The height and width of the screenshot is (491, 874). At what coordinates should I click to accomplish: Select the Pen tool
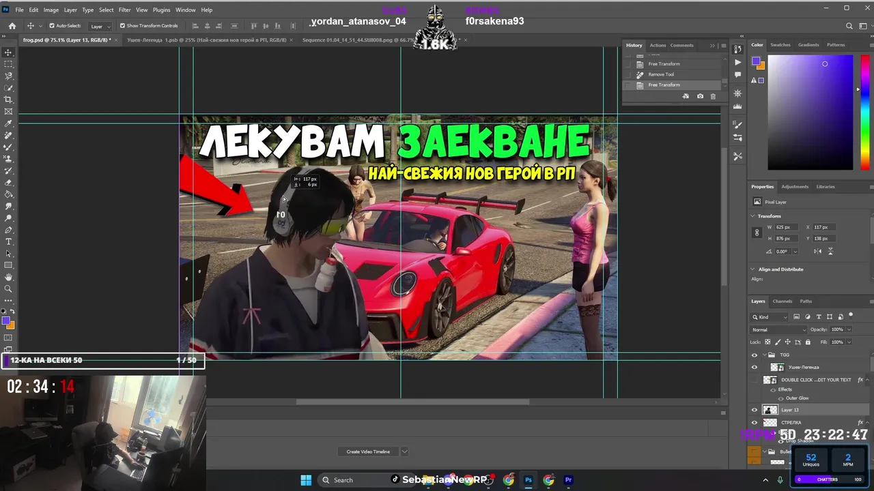click(8, 230)
